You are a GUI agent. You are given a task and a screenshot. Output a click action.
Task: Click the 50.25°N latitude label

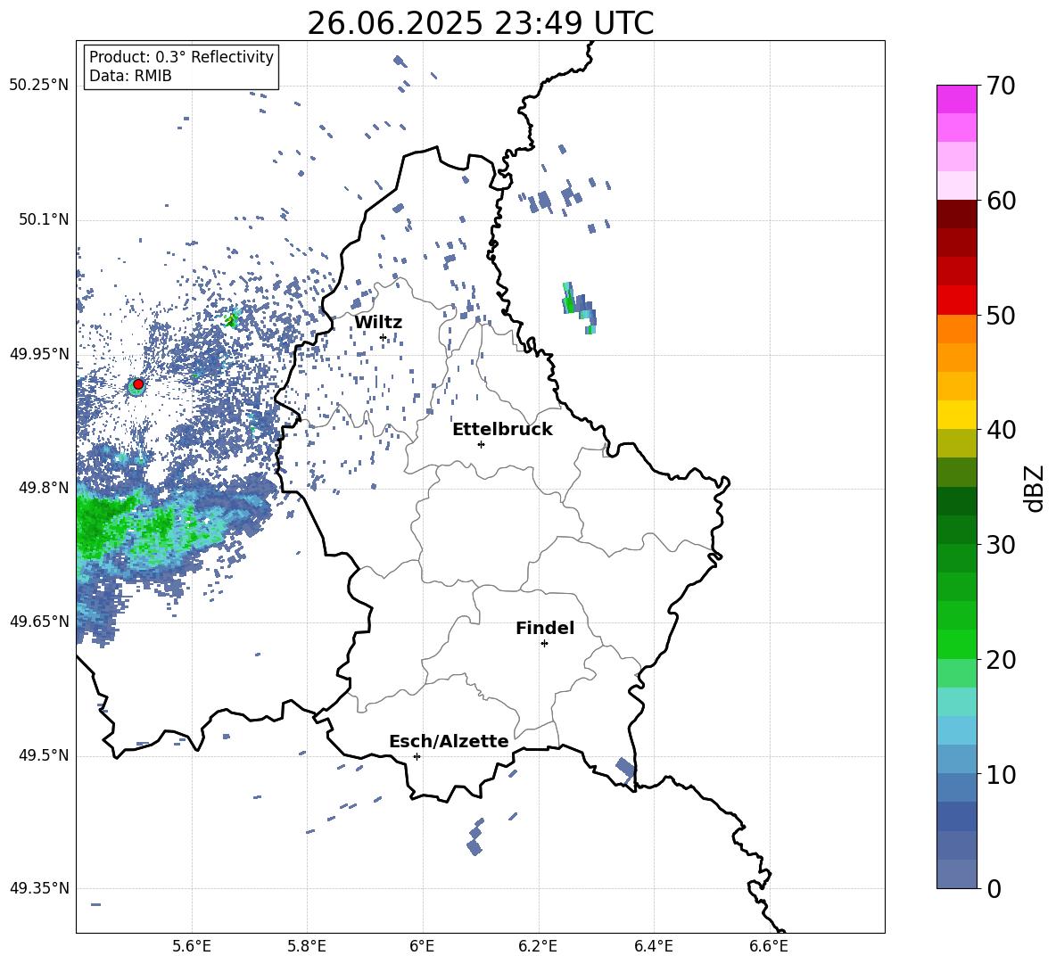pos(39,86)
